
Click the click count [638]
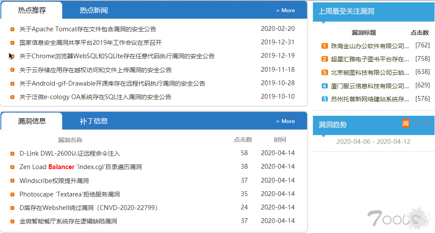pyautogui.click(x=422, y=72)
